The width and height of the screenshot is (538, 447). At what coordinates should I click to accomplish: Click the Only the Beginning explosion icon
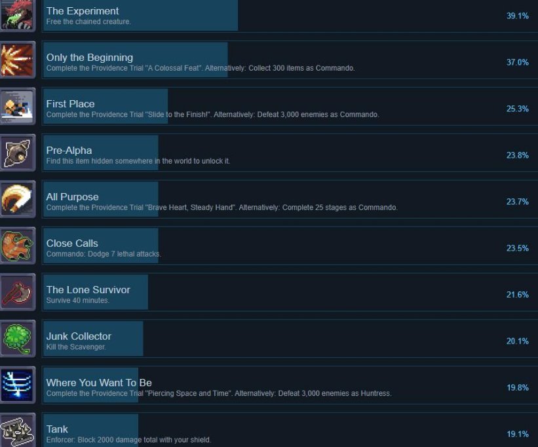click(18, 60)
